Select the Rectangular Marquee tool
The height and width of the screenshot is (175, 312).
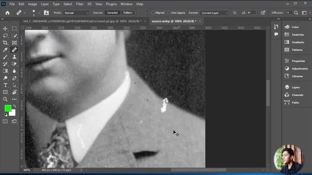pos(14,29)
